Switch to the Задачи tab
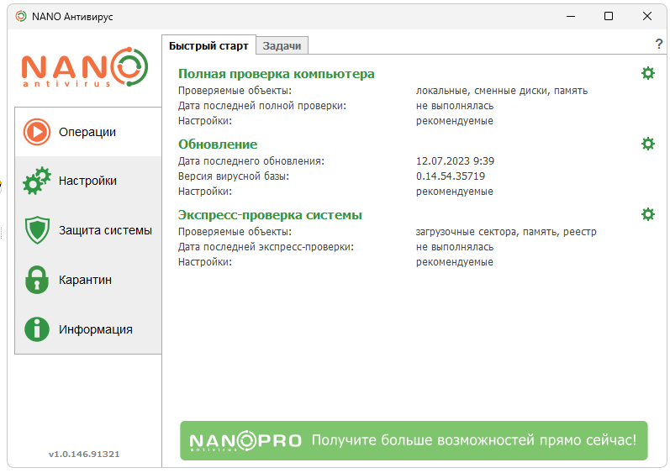The image size is (670, 473). tap(282, 45)
